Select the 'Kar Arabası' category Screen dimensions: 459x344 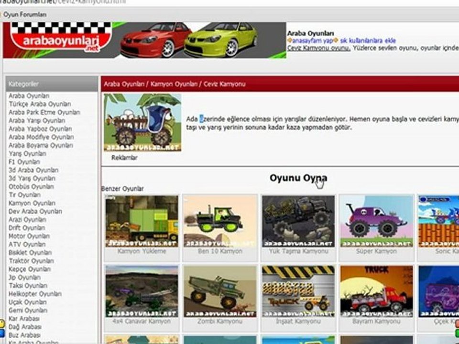[24, 318]
